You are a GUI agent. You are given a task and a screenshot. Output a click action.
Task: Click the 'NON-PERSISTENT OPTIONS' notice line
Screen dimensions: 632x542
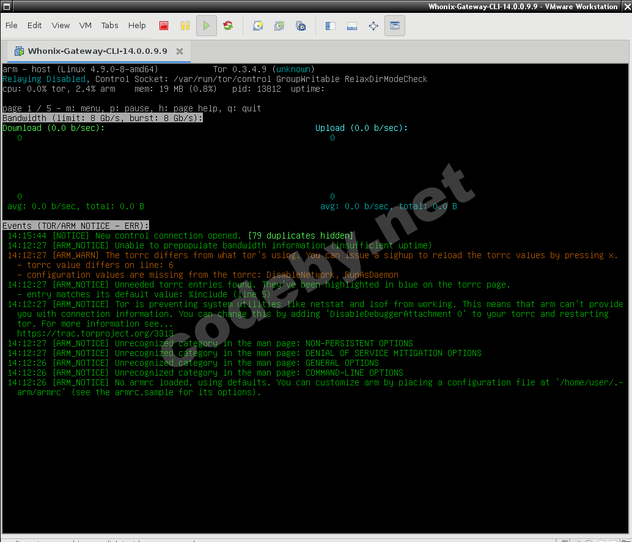tap(210, 343)
